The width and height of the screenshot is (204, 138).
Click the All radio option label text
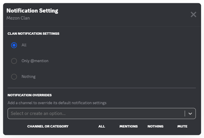[24, 45]
